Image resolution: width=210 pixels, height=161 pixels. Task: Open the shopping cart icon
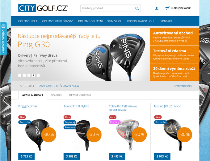click(x=167, y=8)
